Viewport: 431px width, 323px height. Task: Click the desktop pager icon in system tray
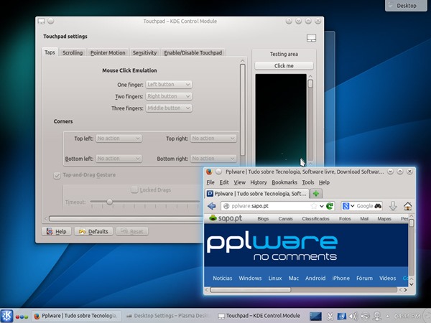pyautogui.click(x=315, y=316)
